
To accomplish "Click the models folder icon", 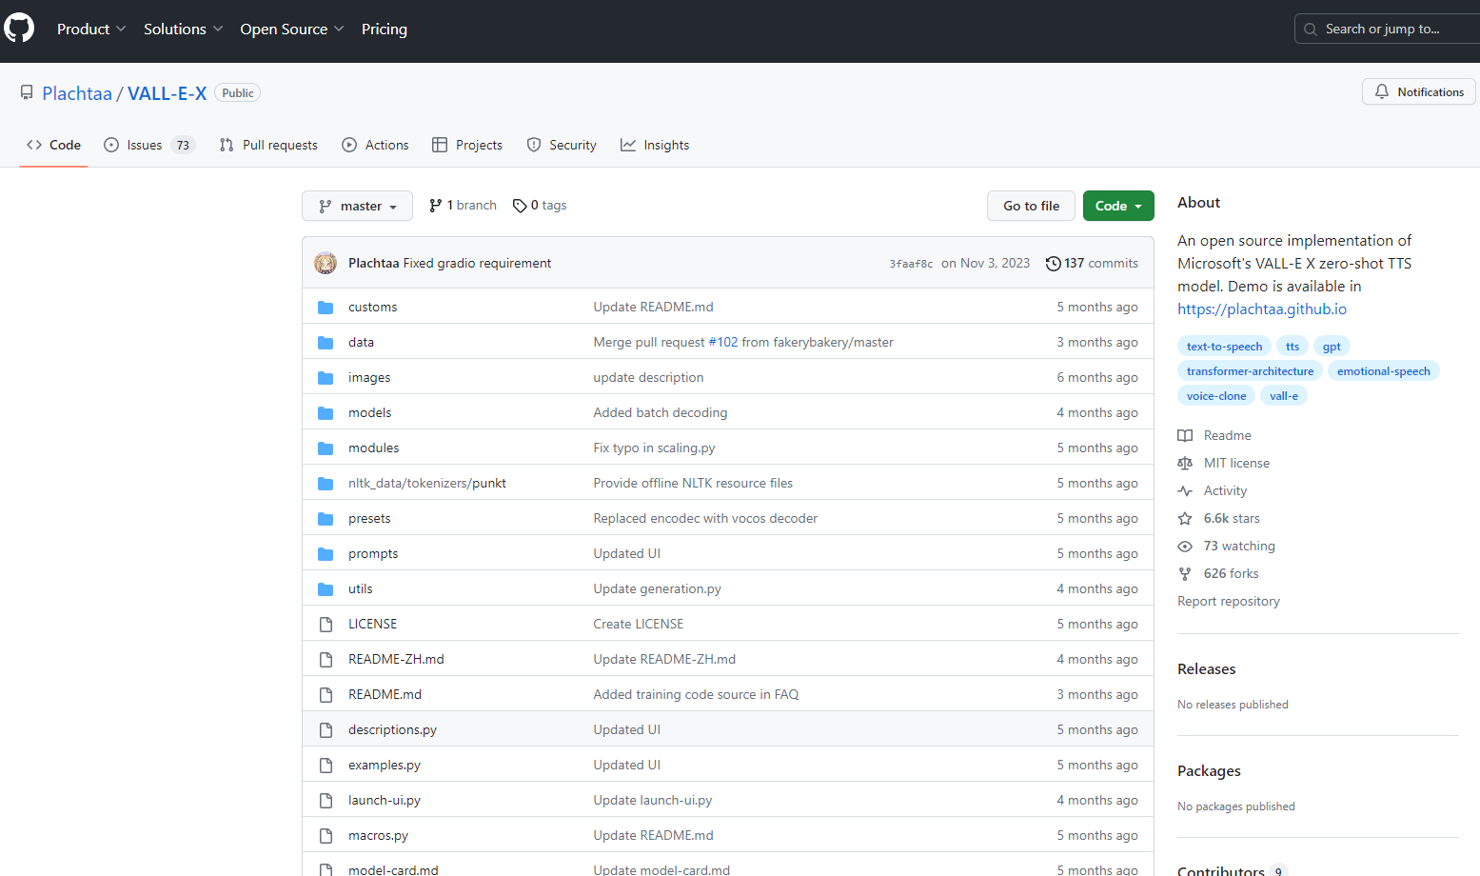I will pos(326,412).
